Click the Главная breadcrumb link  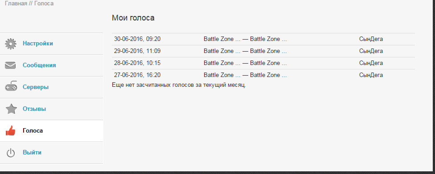(x=16, y=4)
